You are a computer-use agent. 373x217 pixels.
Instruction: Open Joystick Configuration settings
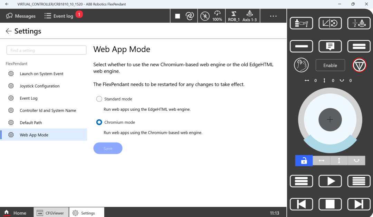(44, 86)
